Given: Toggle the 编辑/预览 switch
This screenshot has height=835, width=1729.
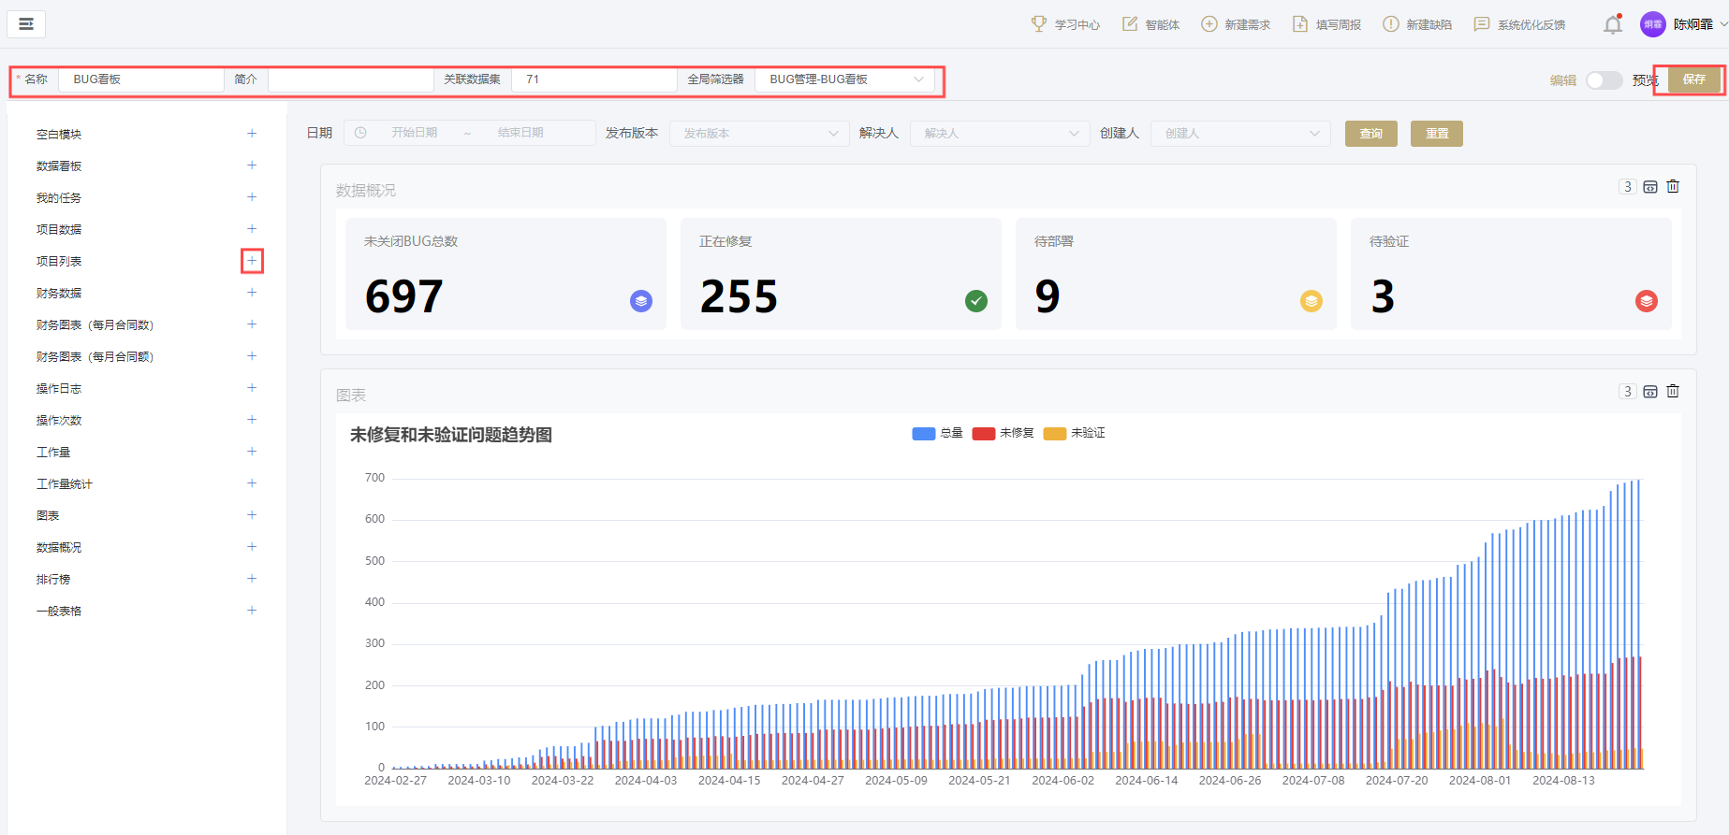Looking at the screenshot, I should point(1604,80).
